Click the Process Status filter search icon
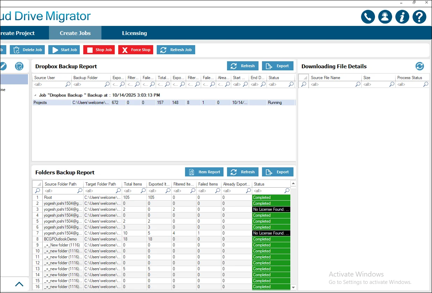Image resolution: width=432 pixels, height=293 pixels. click(x=426, y=84)
